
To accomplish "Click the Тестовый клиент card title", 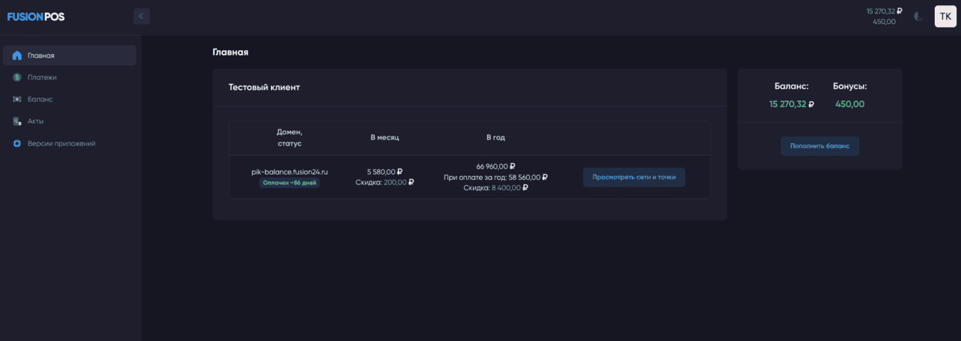I will pos(264,88).
